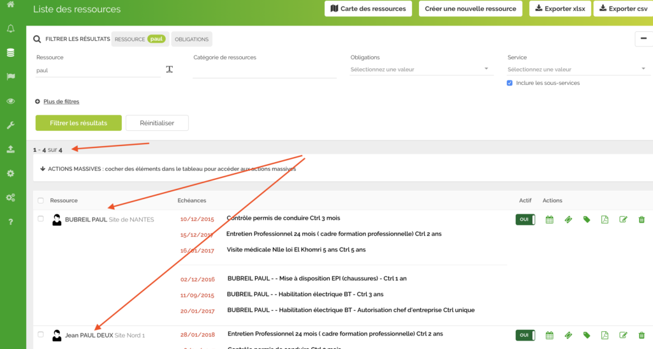The image size is (653, 349).
Task: Open the Service dropdown
Action: pyautogui.click(x=576, y=69)
